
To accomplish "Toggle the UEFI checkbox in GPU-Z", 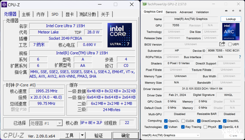I will coord(230,44).
